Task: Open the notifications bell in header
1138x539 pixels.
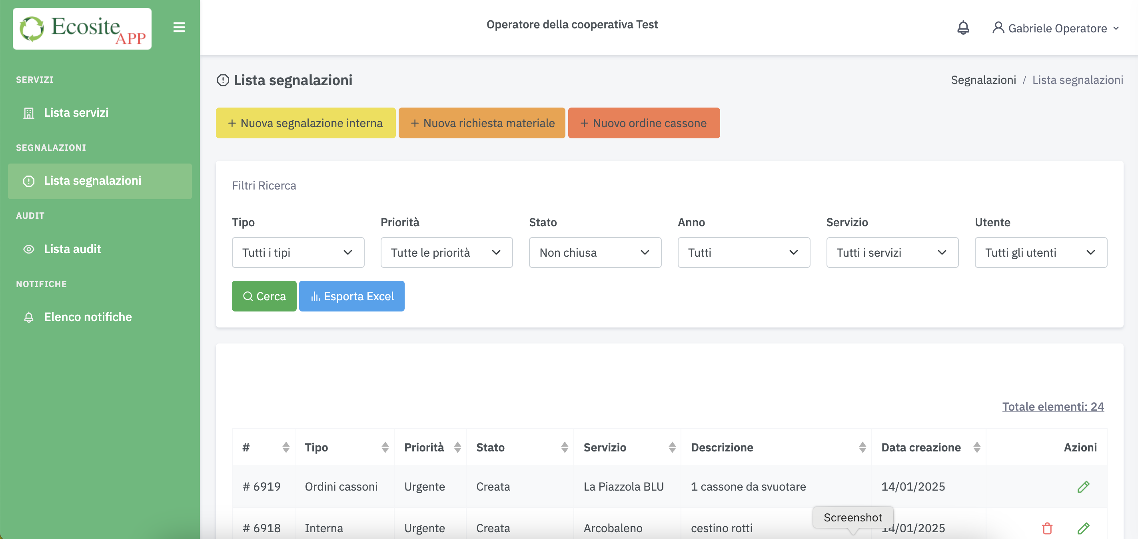Action: [x=963, y=28]
